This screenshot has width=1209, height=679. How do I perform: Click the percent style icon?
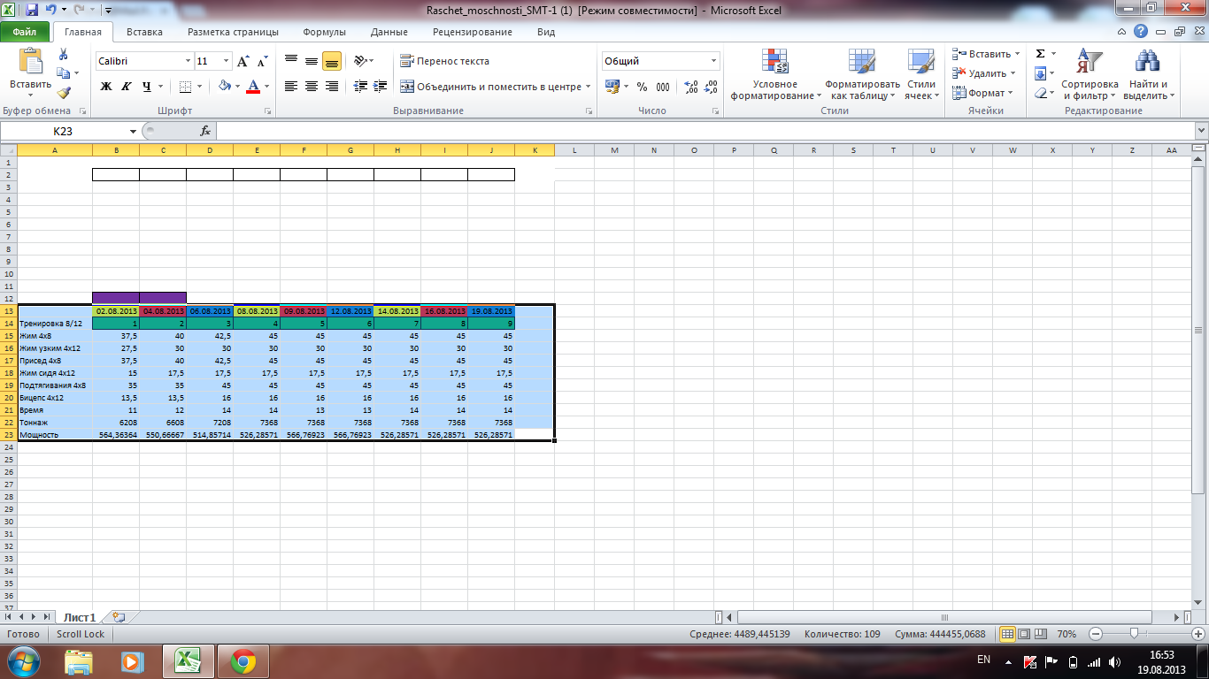[x=642, y=87]
